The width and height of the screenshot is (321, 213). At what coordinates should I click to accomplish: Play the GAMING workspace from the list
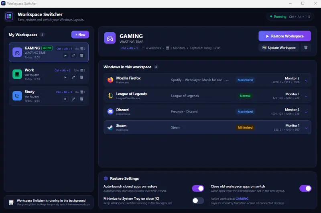[x=65, y=55]
